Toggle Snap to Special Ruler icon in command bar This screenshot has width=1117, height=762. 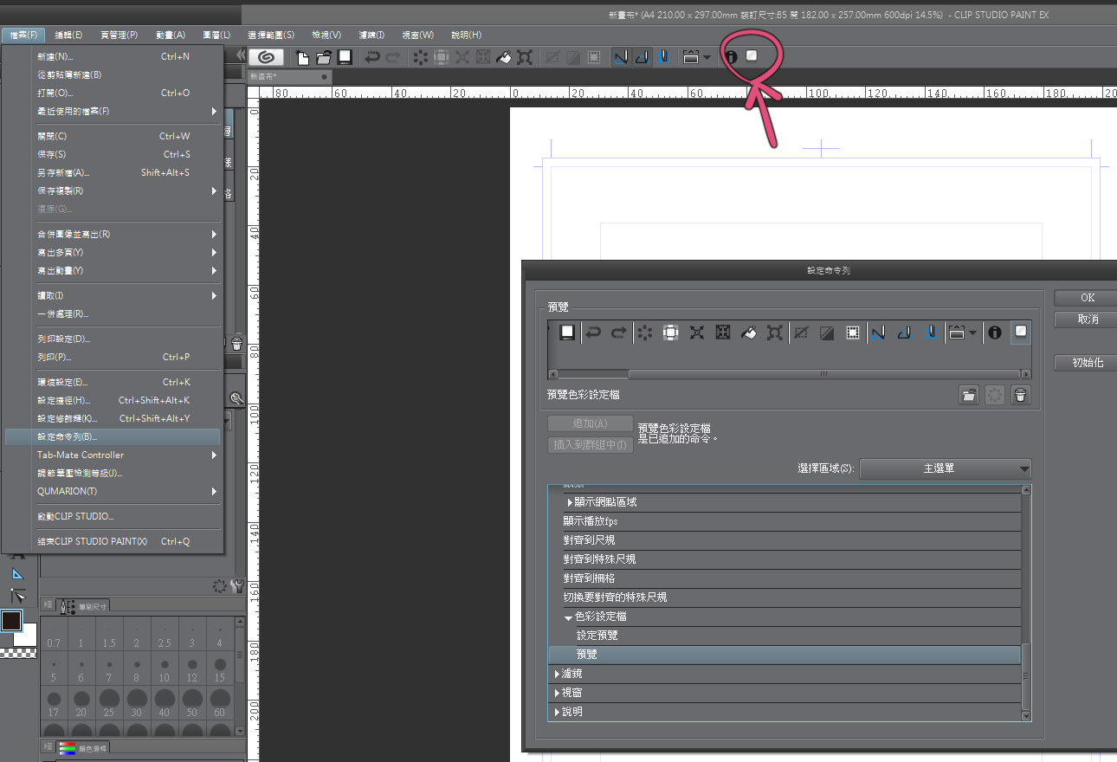[642, 57]
